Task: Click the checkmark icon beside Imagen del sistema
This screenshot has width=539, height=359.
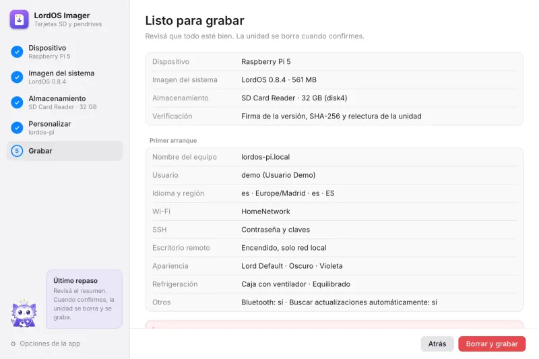Action: point(17,77)
